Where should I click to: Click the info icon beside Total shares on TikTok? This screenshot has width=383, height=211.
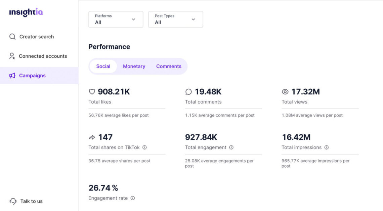(x=144, y=147)
